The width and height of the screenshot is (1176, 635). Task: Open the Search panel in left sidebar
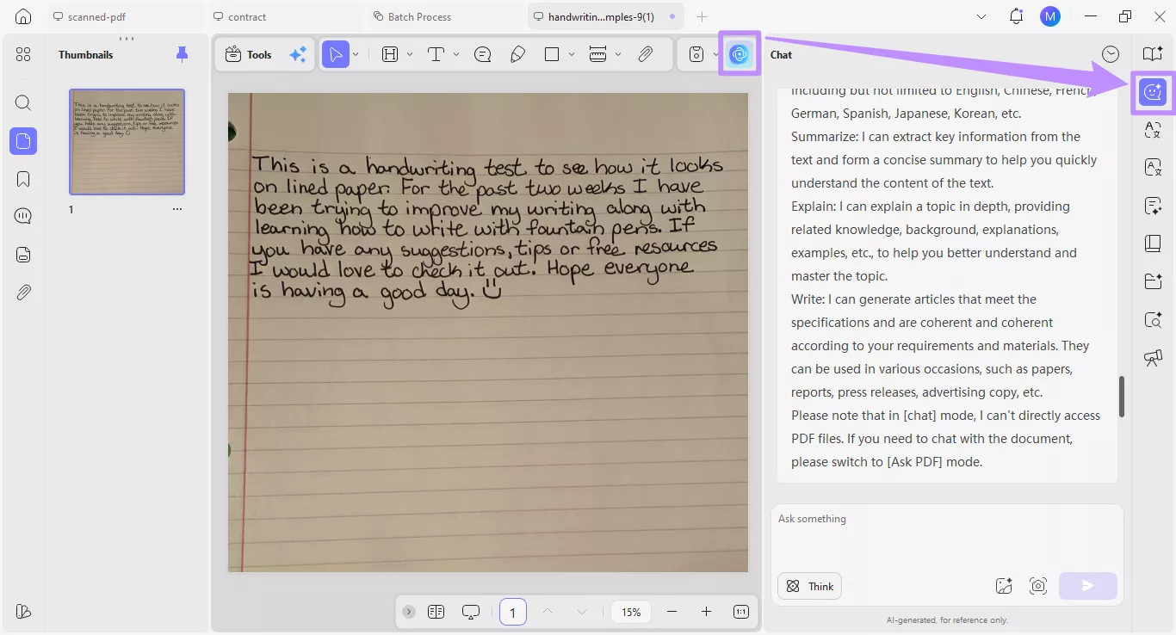coord(23,103)
